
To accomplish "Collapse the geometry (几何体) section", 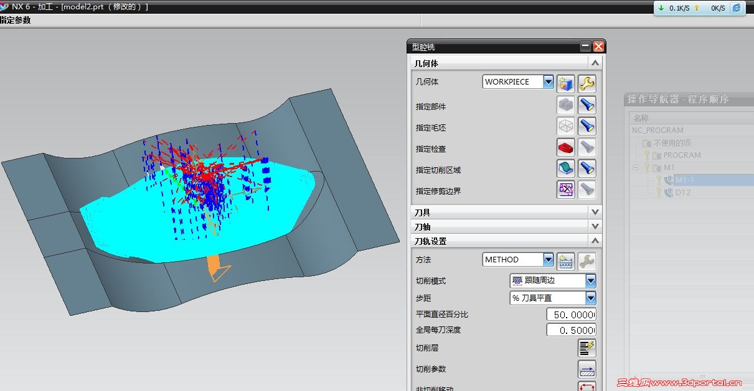I will 595,63.
